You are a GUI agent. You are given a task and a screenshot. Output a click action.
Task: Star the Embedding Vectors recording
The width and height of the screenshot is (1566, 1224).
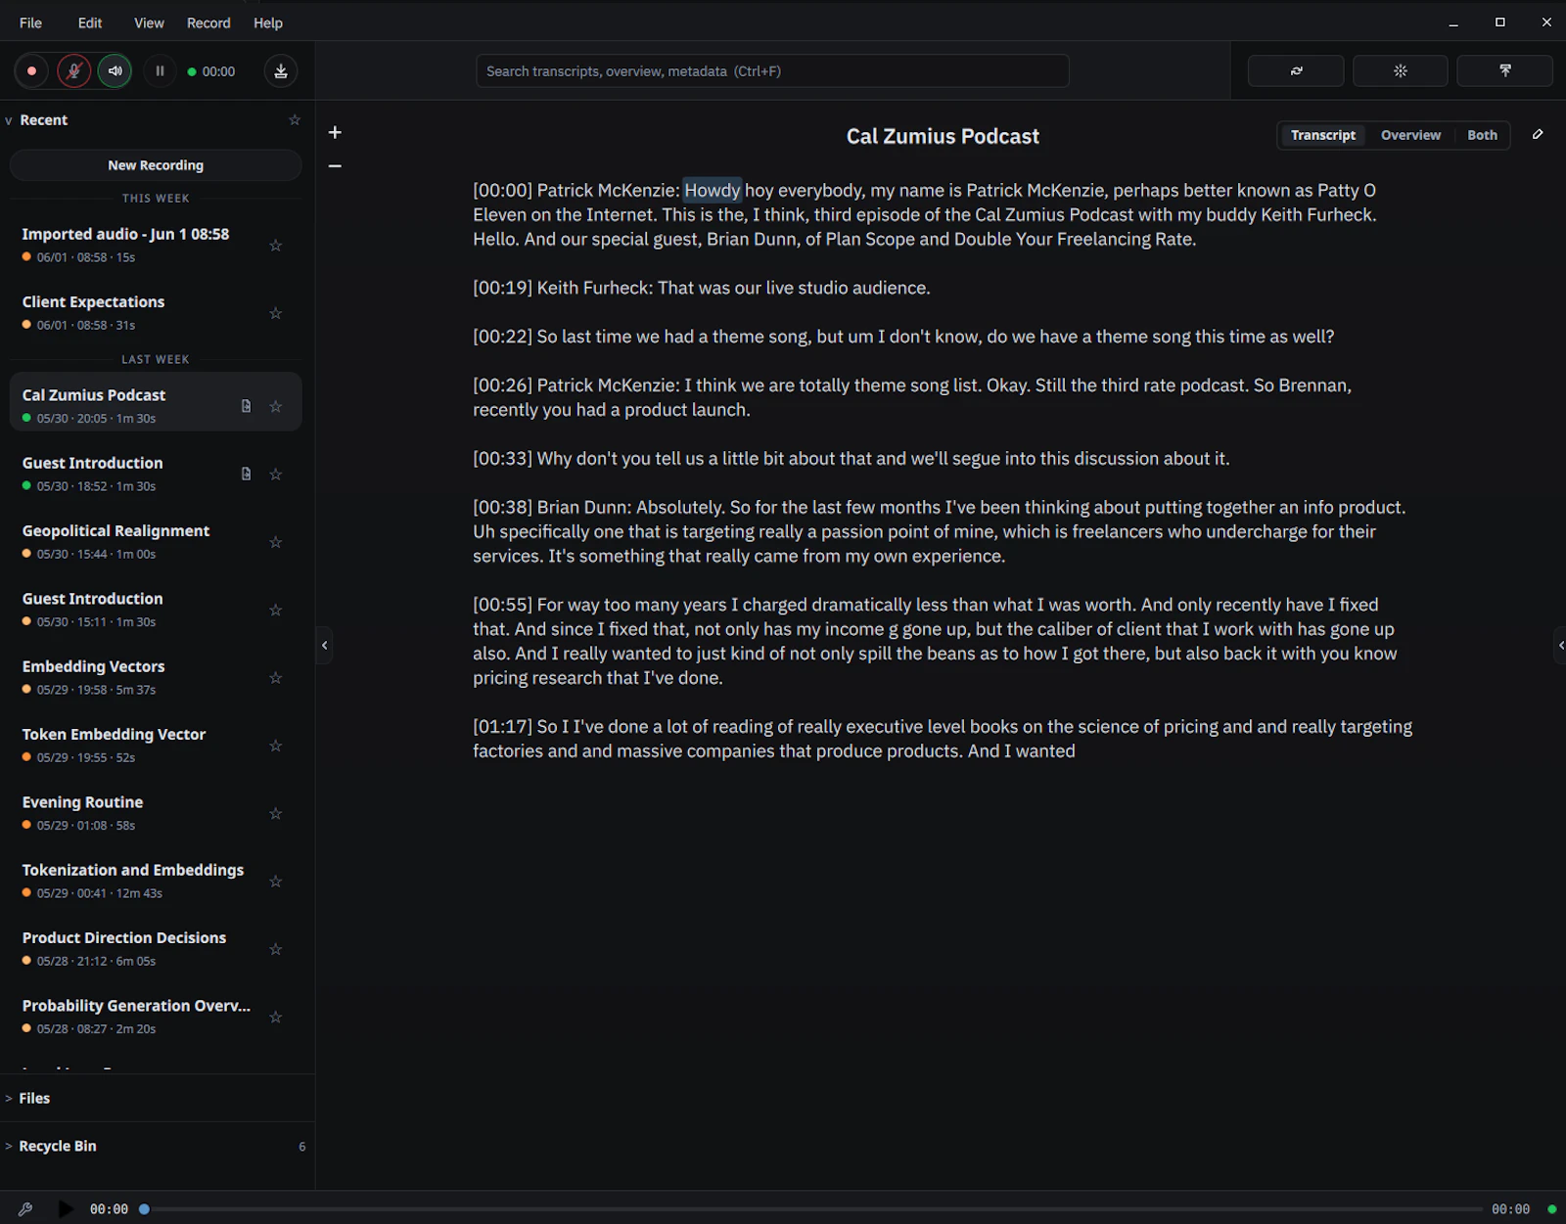276,677
